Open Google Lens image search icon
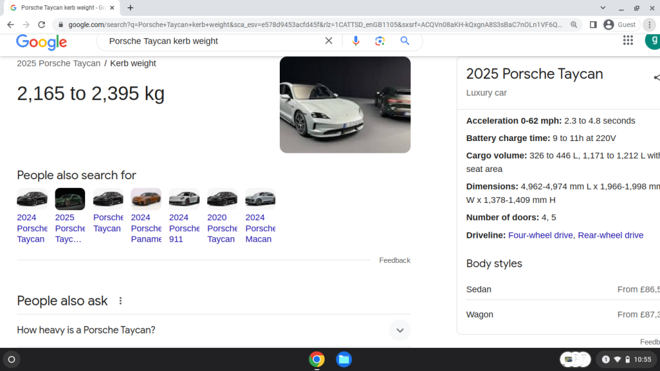Image resolution: width=660 pixels, height=371 pixels. (379, 41)
